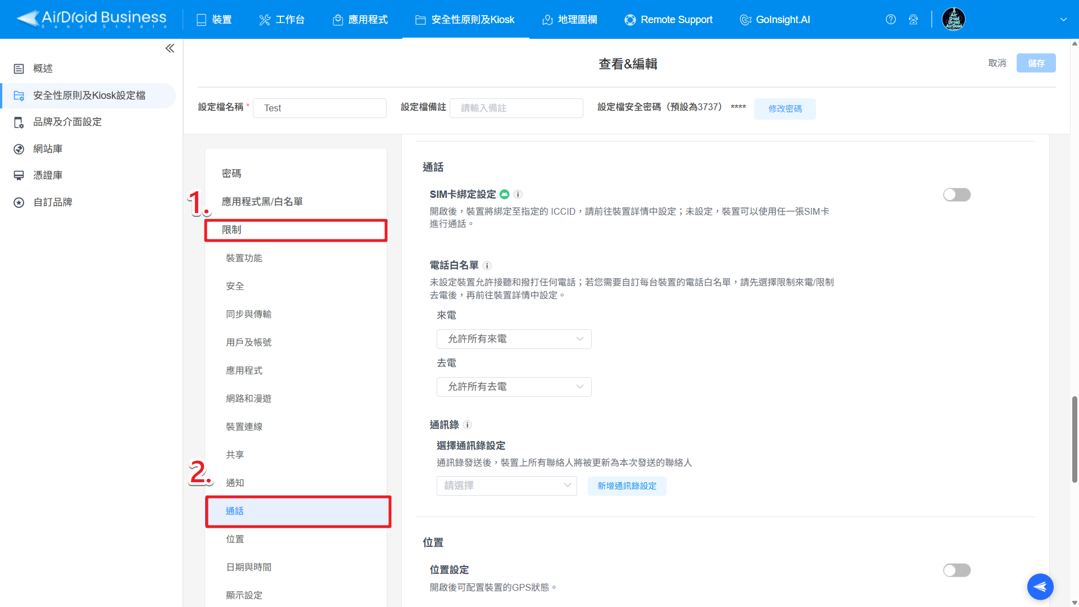Switch to the Remote Support tab

click(668, 20)
